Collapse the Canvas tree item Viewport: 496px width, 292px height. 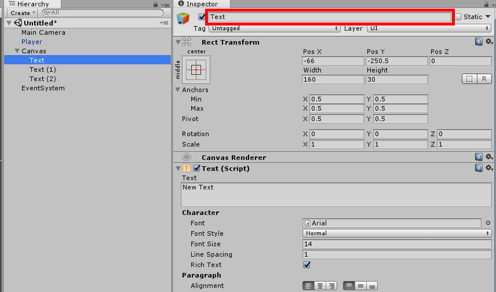coord(17,50)
